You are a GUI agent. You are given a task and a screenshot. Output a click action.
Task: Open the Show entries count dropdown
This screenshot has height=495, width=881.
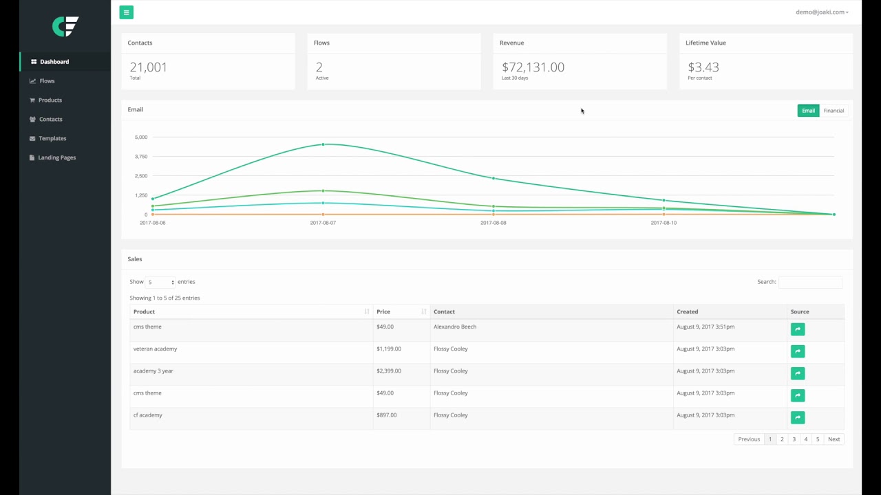(160, 282)
